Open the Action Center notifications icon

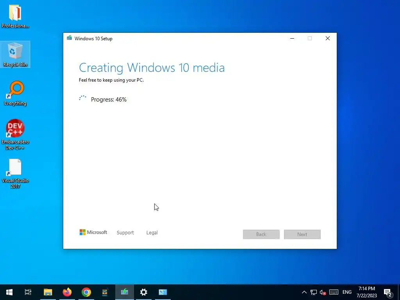pyautogui.click(x=388, y=293)
